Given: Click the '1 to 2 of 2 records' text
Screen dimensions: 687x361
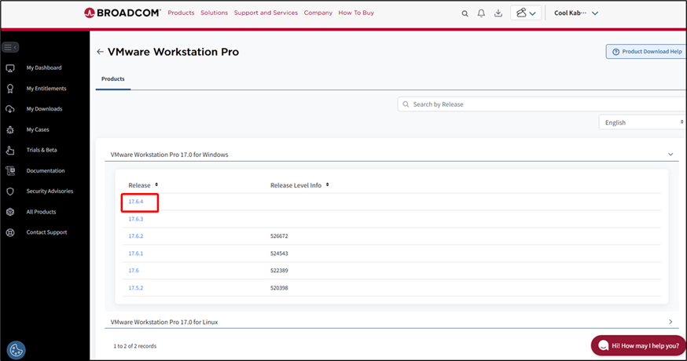Looking at the screenshot, I should pyautogui.click(x=135, y=346).
